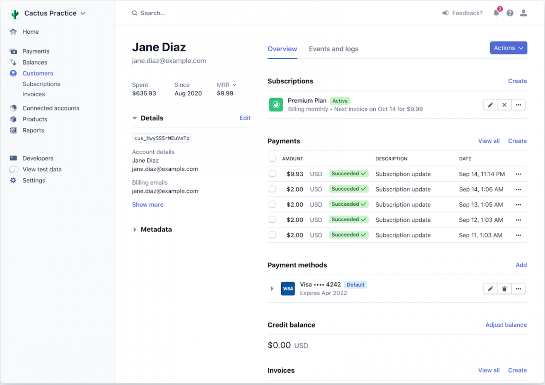Select Customers in the sidebar
This screenshot has height=385, width=545.
pos(38,73)
